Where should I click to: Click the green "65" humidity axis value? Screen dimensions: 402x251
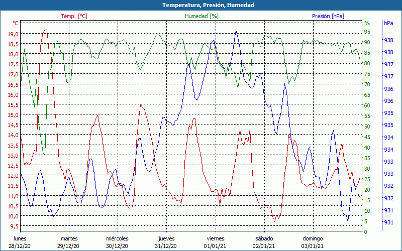click(x=367, y=95)
